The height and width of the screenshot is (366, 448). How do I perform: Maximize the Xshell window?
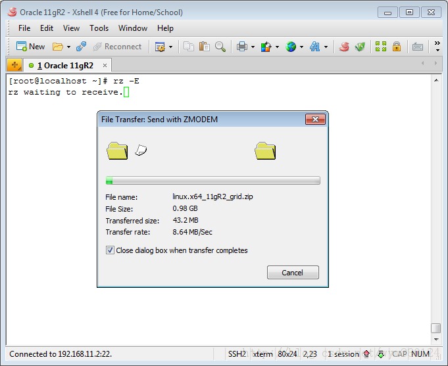click(x=409, y=12)
